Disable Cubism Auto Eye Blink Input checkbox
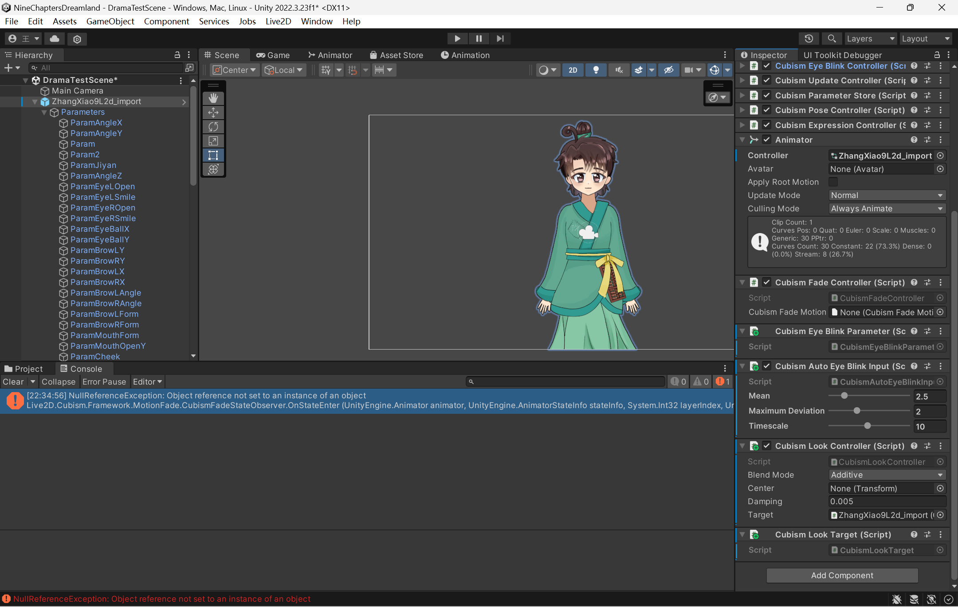958x607 pixels. pyautogui.click(x=766, y=366)
